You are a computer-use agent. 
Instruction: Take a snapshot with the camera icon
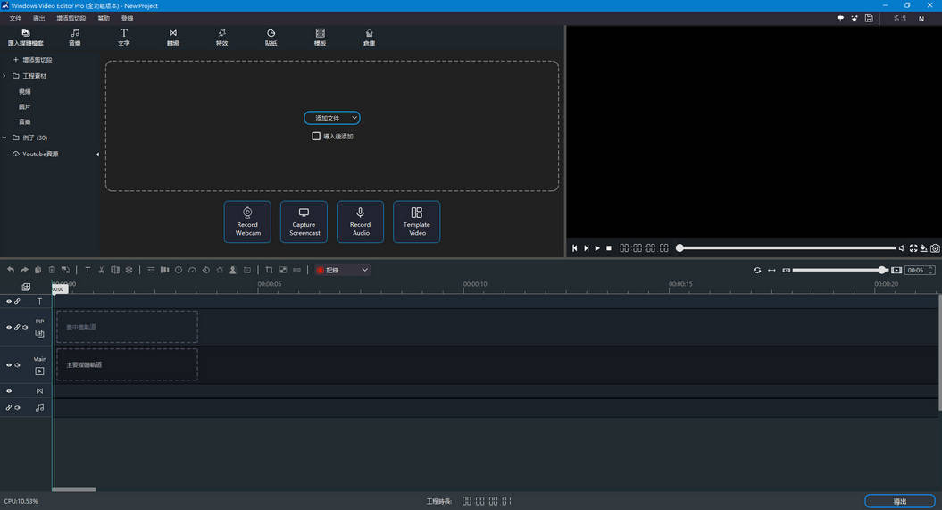coord(935,248)
